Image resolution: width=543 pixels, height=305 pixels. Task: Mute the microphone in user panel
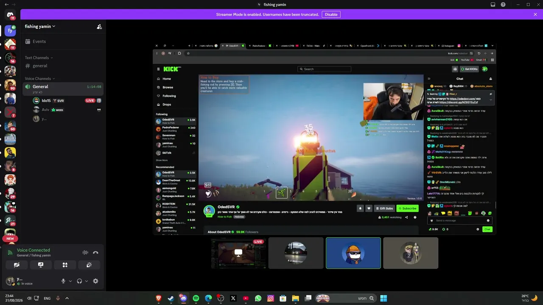63,281
